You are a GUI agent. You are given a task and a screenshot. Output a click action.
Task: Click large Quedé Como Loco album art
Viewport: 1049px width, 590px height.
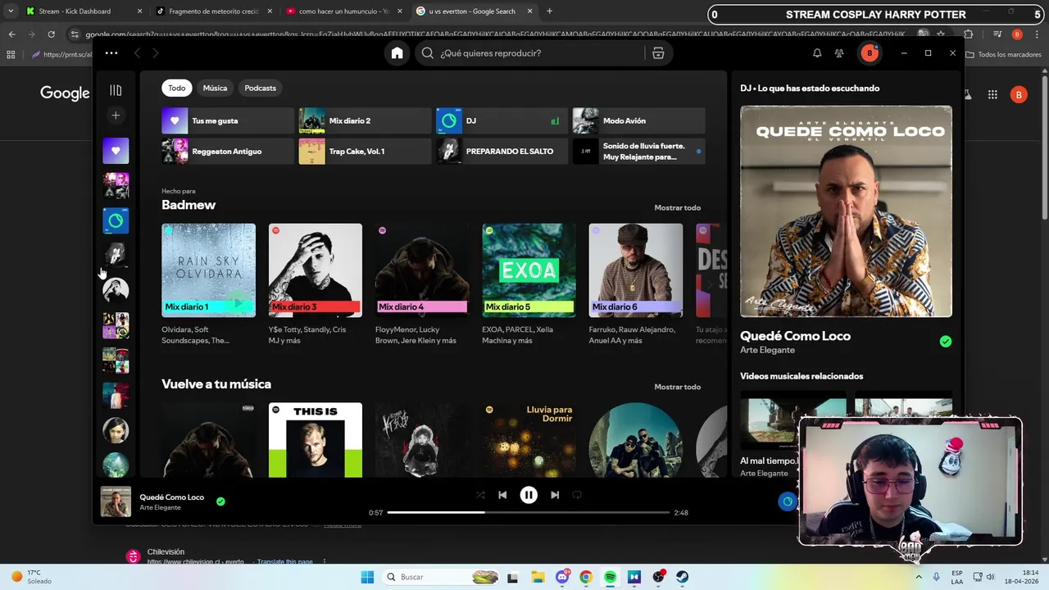pos(846,211)
